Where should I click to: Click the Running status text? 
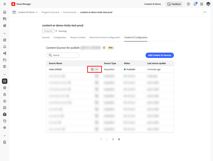pos(63,31)
